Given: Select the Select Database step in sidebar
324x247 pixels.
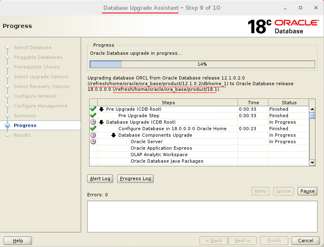Looking at the screenshot, I should click(32, 47).
